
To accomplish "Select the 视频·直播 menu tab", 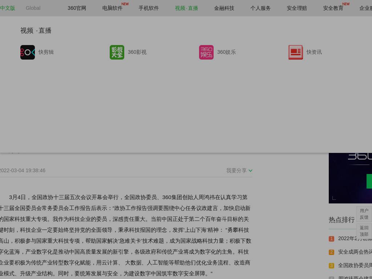I will (x=186, y=8).
